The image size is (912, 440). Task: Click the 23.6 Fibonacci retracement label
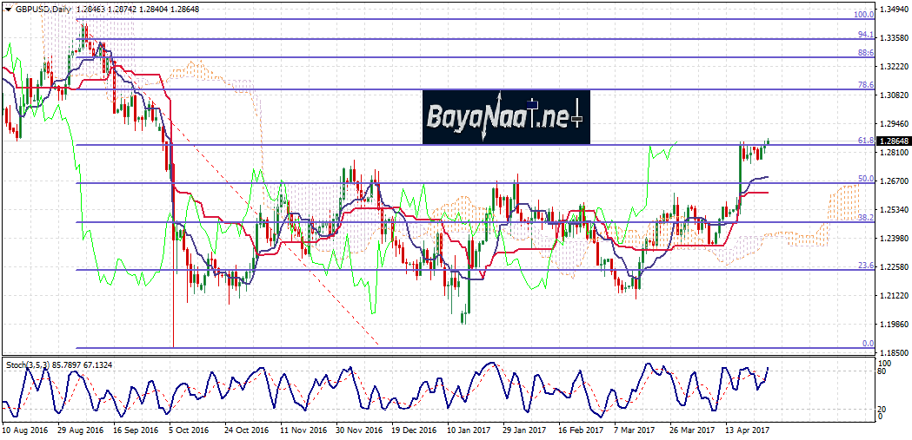click(864, 266)
